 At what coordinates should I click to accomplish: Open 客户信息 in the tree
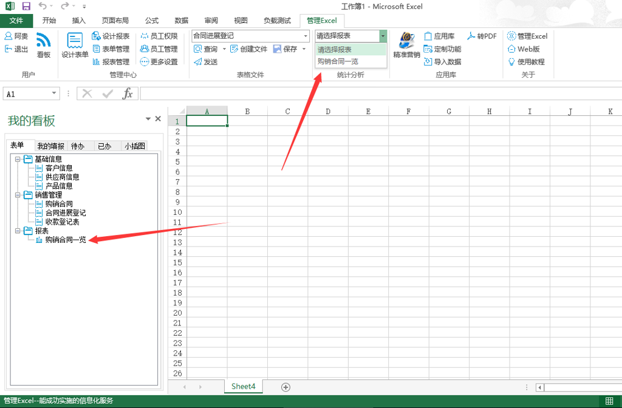(x=59, y=168)
